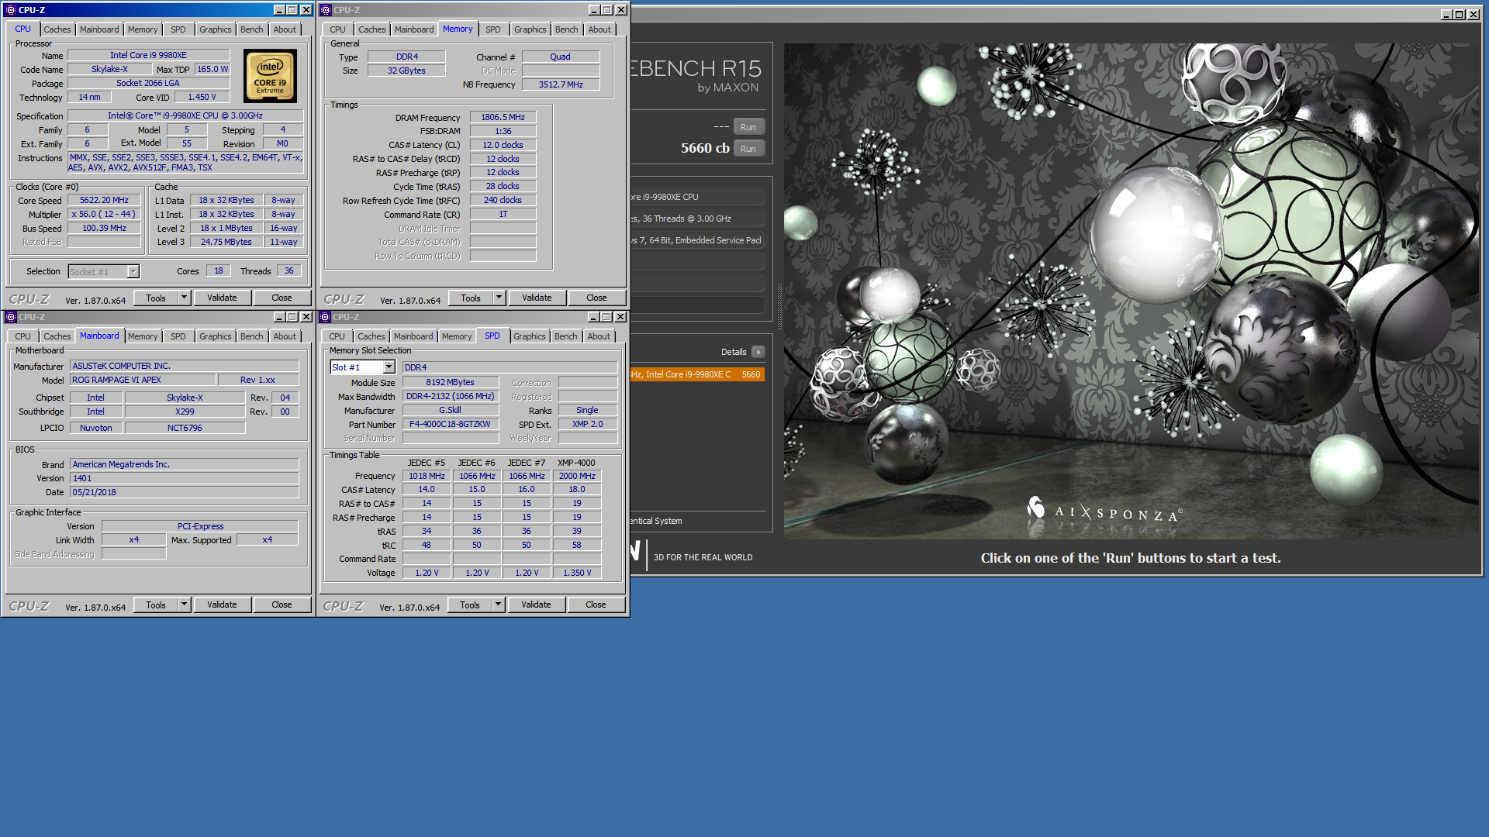Close the Cinebench window
Viewport: 1489px width, 837px height.
click(x=1472, y=15)
